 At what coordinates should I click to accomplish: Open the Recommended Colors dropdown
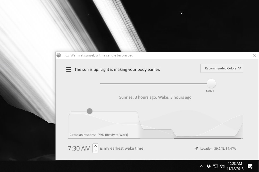tap(222, 68)
